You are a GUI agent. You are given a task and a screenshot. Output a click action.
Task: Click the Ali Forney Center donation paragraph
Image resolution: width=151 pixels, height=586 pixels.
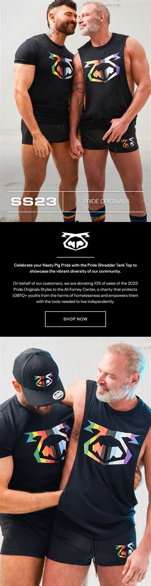75,292
